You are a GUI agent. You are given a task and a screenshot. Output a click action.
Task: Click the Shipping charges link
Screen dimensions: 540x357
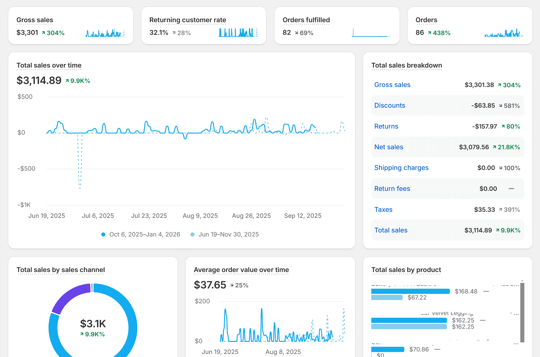tap(401, 168)
